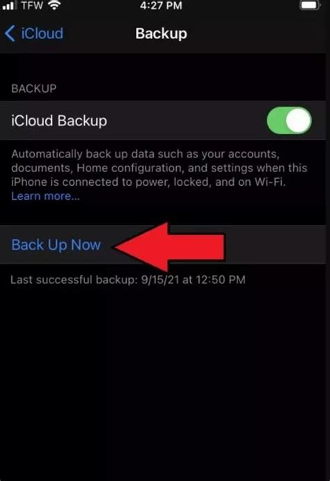
Task: Tap the iCloud Backup row label
Action: [x=59, y=120]
